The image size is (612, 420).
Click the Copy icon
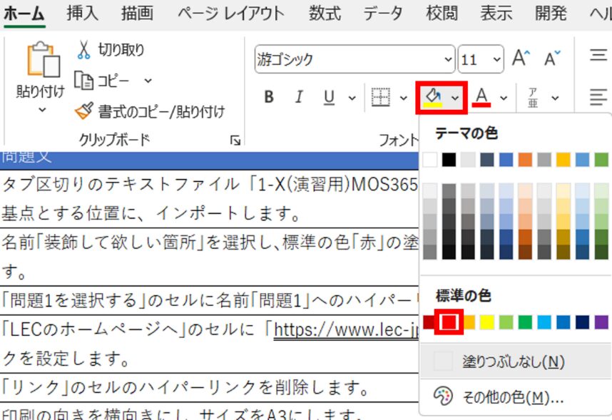(x=84, y=81)
